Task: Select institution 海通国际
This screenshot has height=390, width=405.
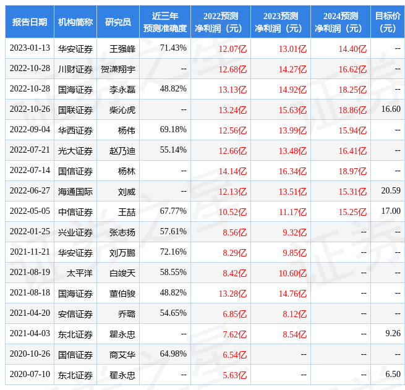Action: (x=75, y=192)
